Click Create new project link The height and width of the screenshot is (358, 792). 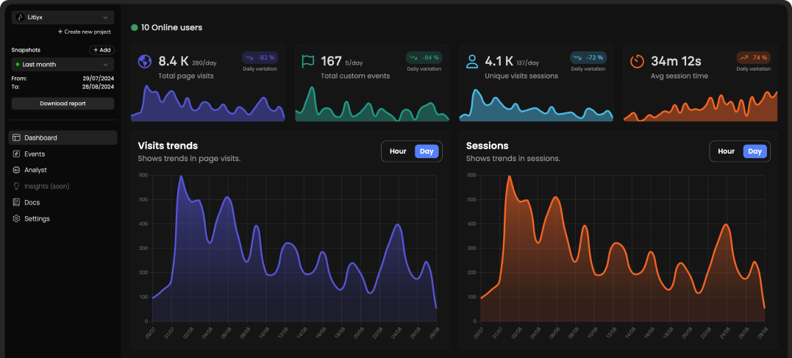tap(84, 32)
